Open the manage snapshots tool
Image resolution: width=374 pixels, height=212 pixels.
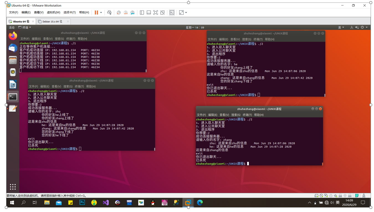point(132,12)
